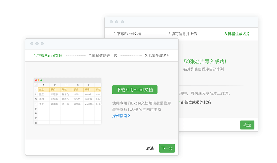The image size is (277, 163).
Task: Click the 50张名片导入成功! heading
Action: click(x=205, y=62)
